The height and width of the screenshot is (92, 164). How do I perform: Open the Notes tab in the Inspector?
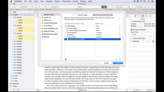(135, 16)
